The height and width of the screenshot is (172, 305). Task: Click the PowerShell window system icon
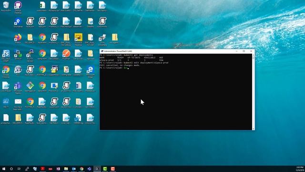102,51
